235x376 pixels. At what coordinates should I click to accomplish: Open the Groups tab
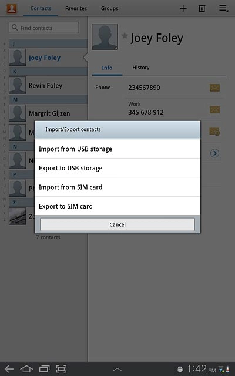110,8
